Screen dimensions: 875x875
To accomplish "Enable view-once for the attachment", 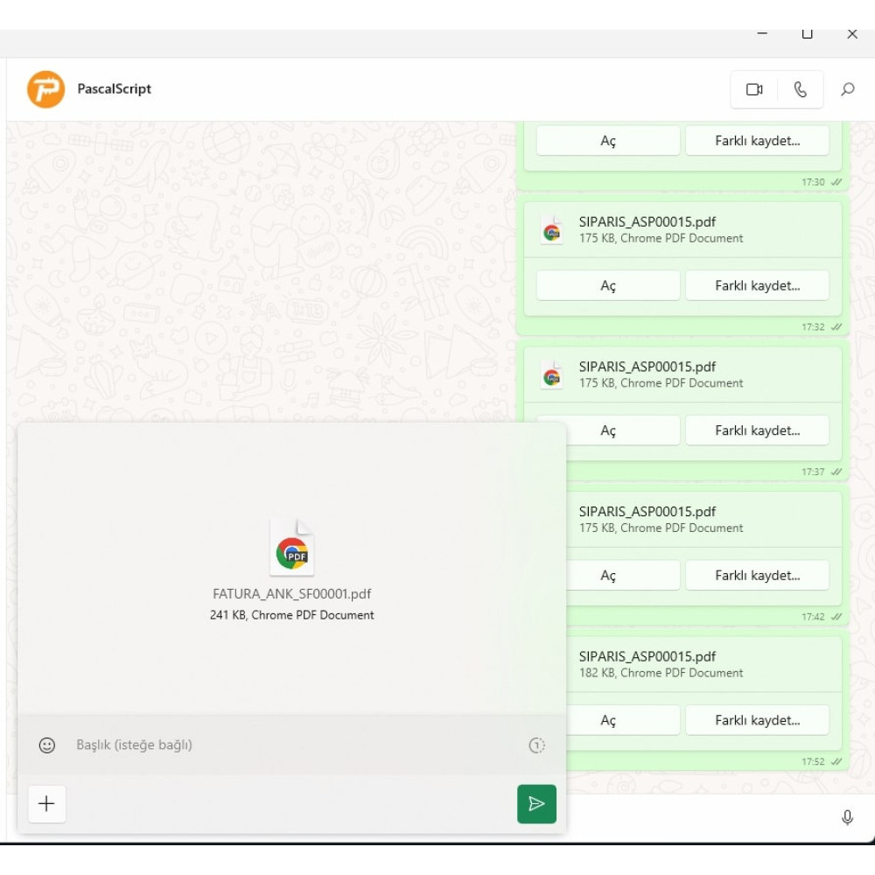I will (536, 745).
